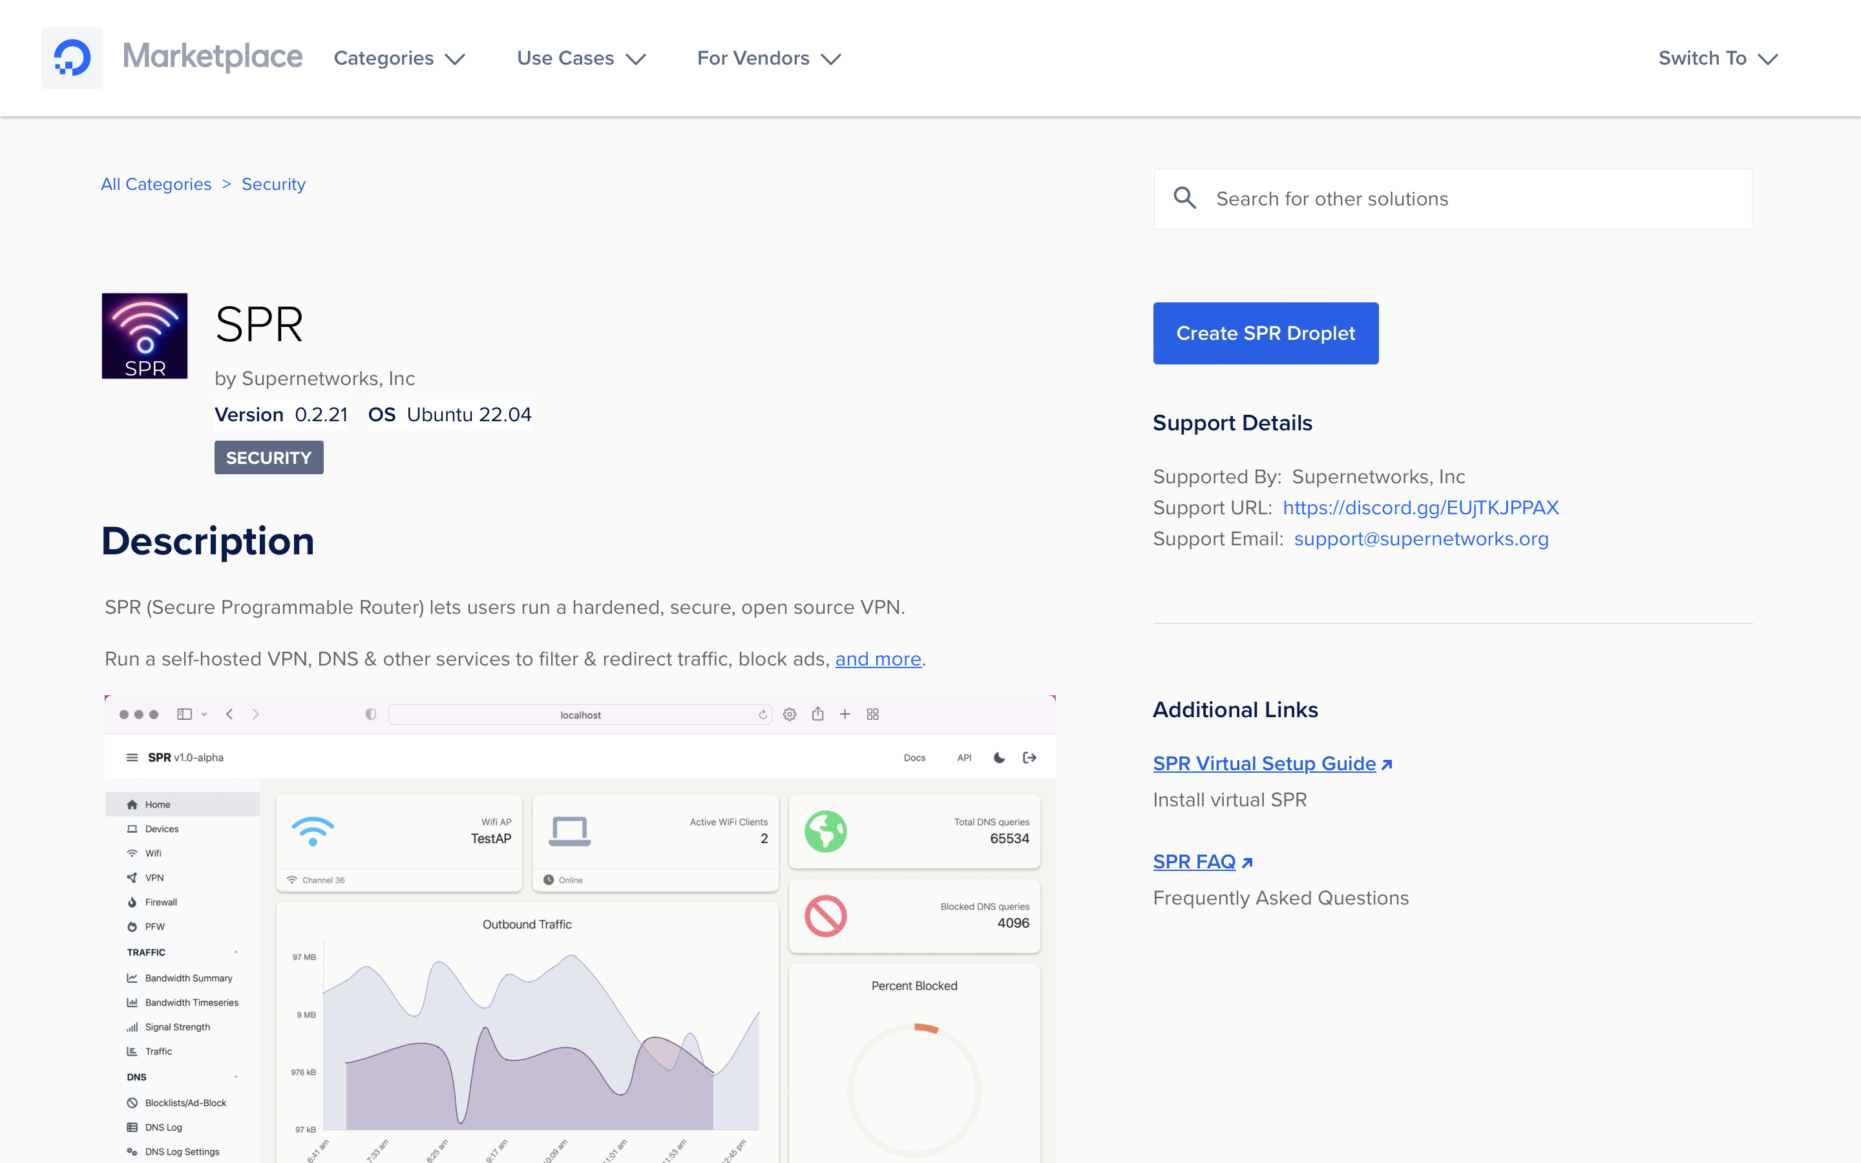Go to All Categories breadcrumb
This screenshot has width=1861, height=1163.
156,185
